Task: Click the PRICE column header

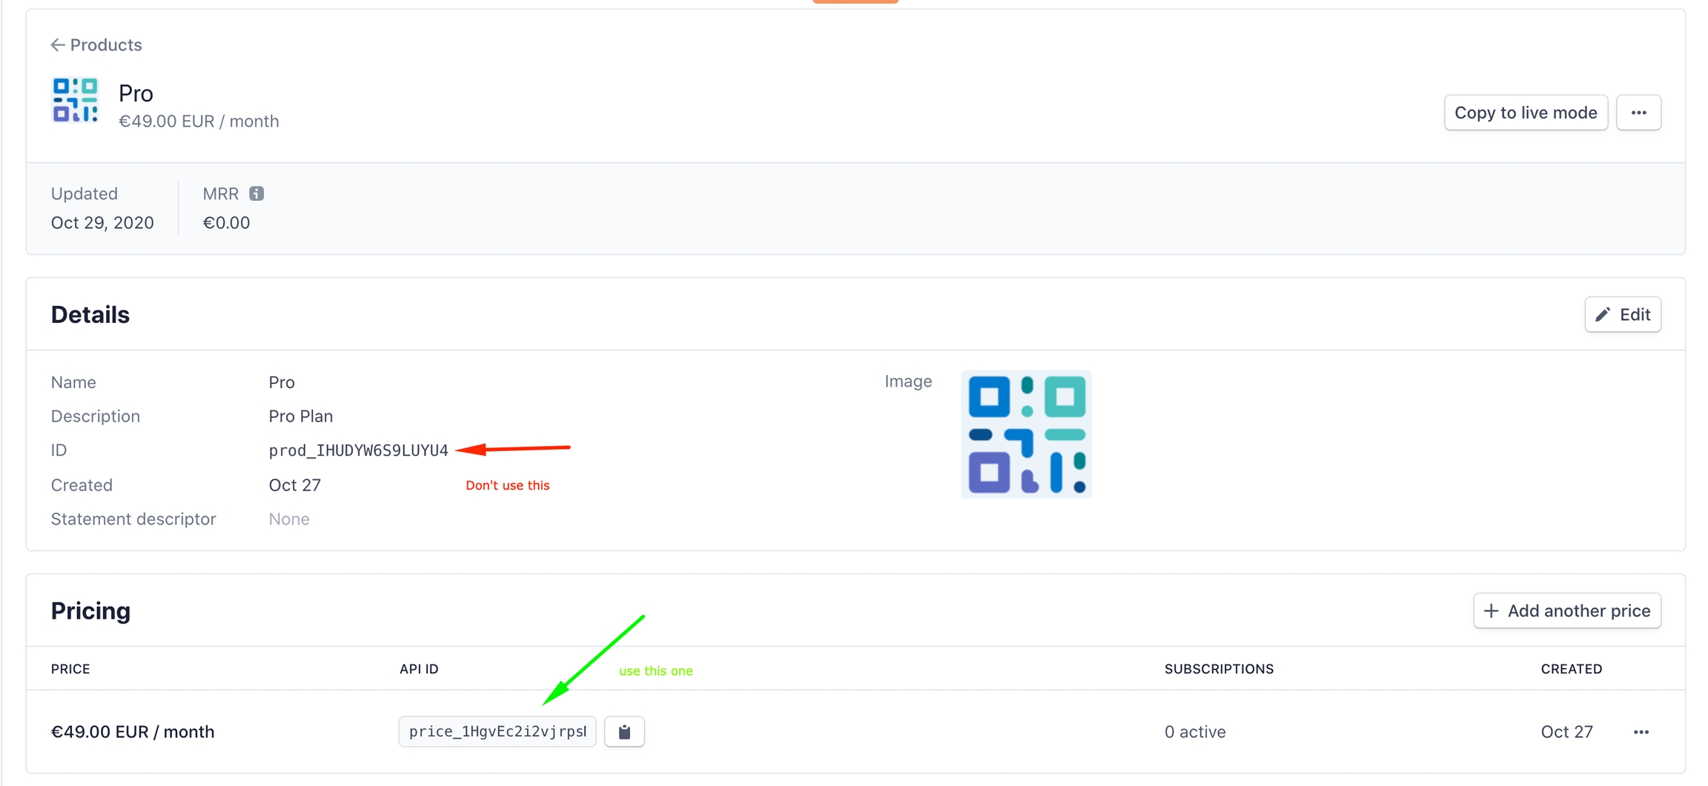Action: (70, 669)
